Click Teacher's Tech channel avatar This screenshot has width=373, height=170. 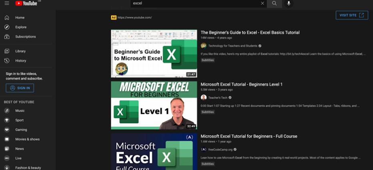tap(203, 98)
